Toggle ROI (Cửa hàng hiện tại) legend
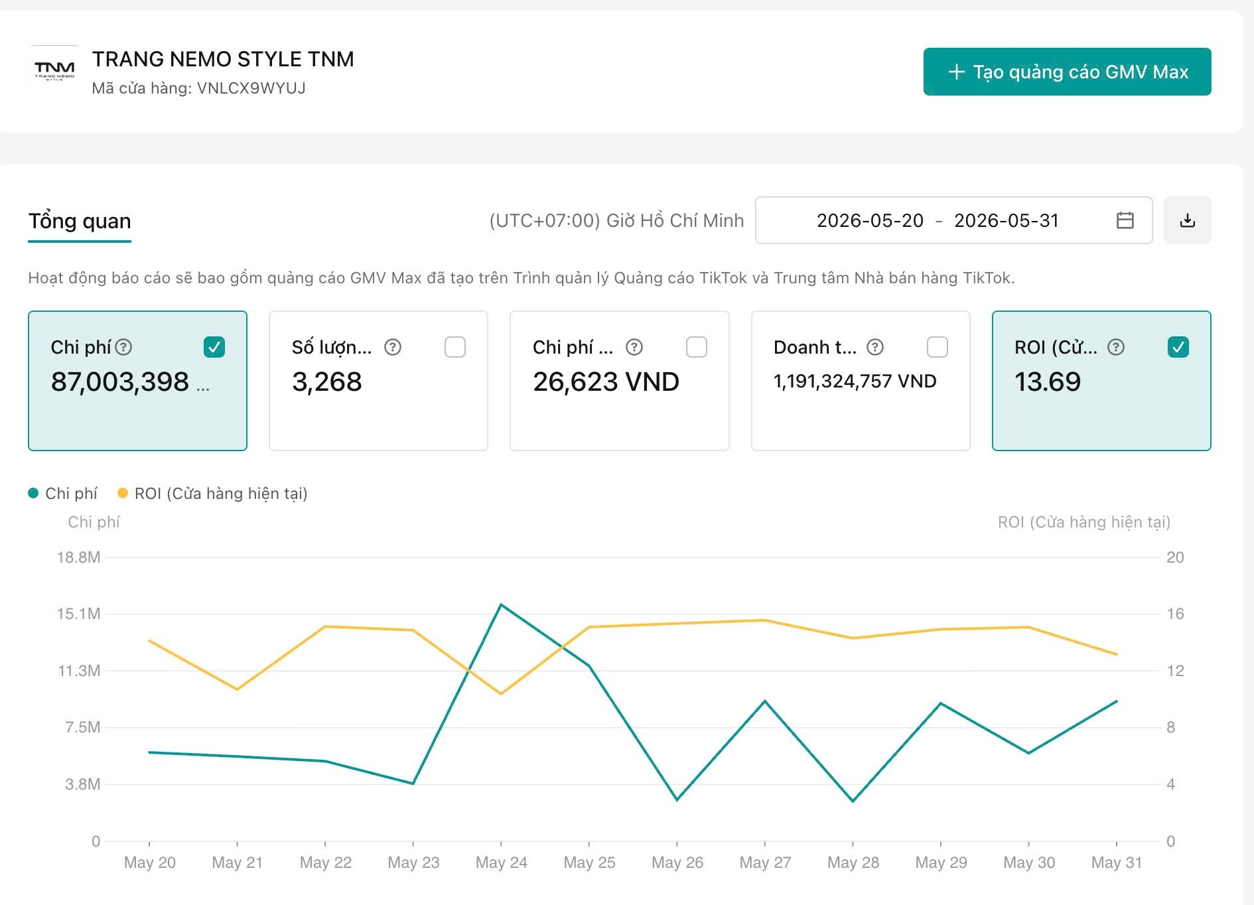This screenshot has height=905, width=1254. point(212,494)
